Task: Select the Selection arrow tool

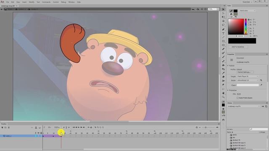Action: click(x=223, y=9)
